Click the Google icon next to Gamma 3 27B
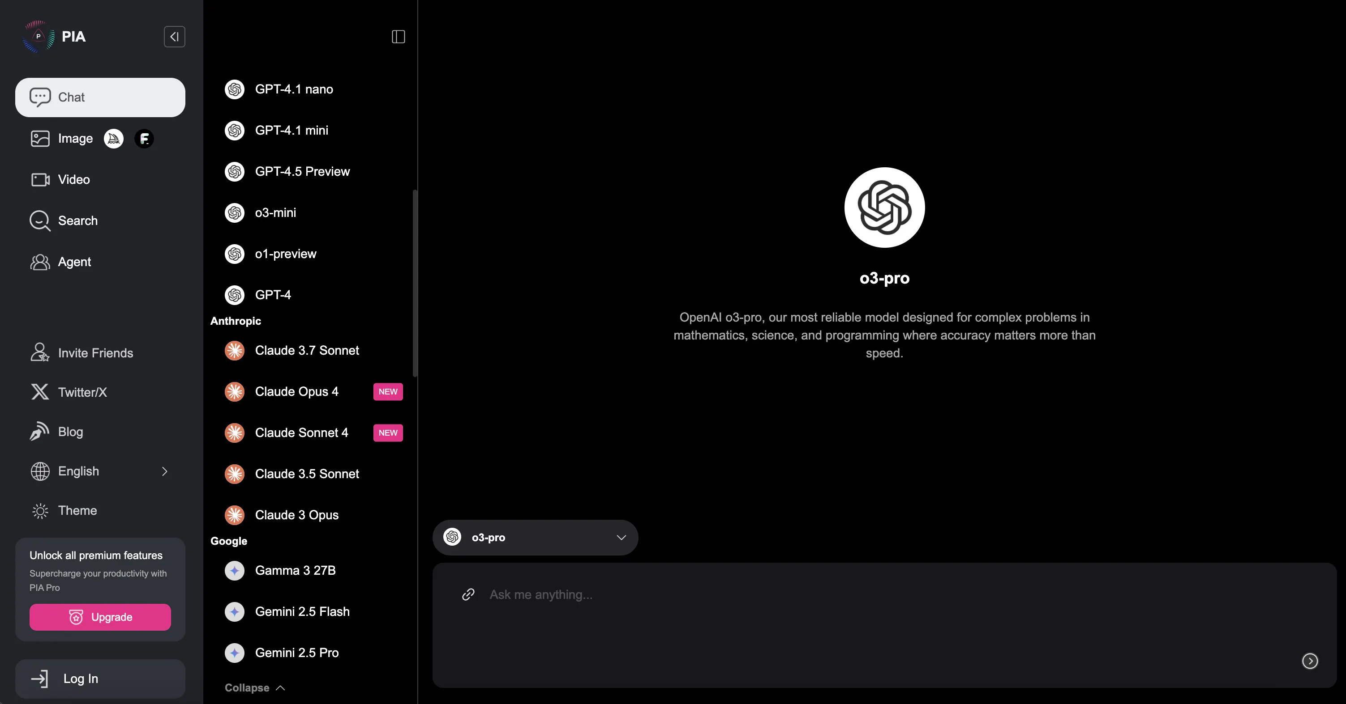Screen dimensions: 1346x704 235,570
